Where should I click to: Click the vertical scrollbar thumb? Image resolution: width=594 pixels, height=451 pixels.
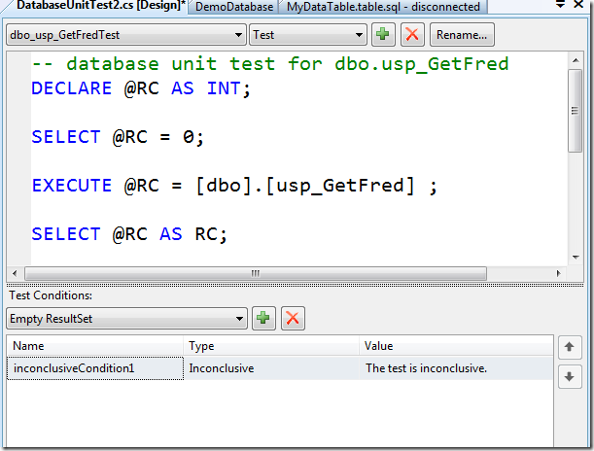click(576, 111)
